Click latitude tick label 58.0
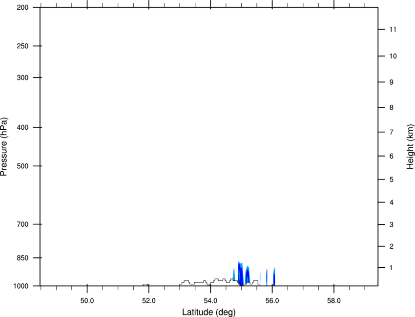The image size is (415, 317). pos(334,301)
